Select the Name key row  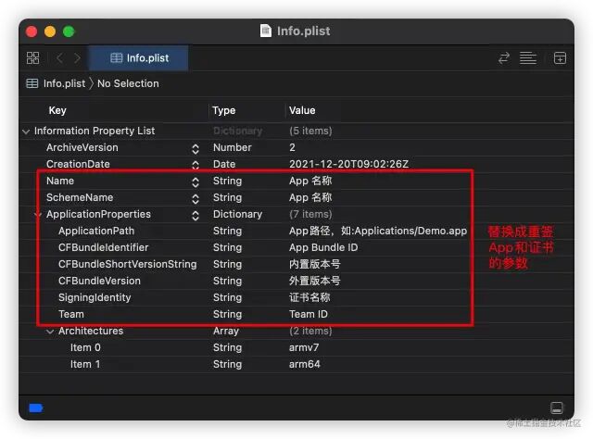(x=60, y=181)
